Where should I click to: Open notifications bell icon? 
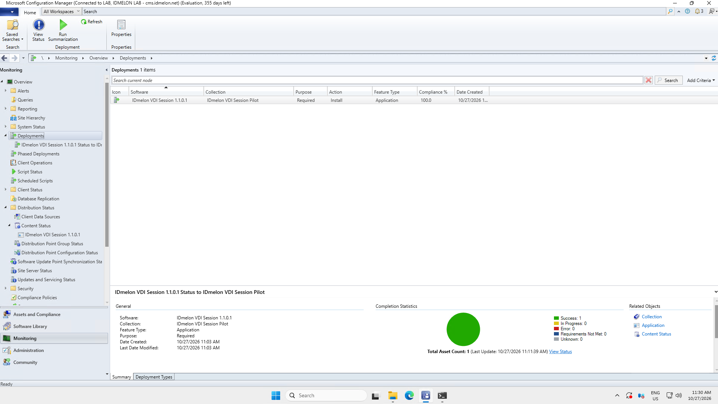[697, 12]
